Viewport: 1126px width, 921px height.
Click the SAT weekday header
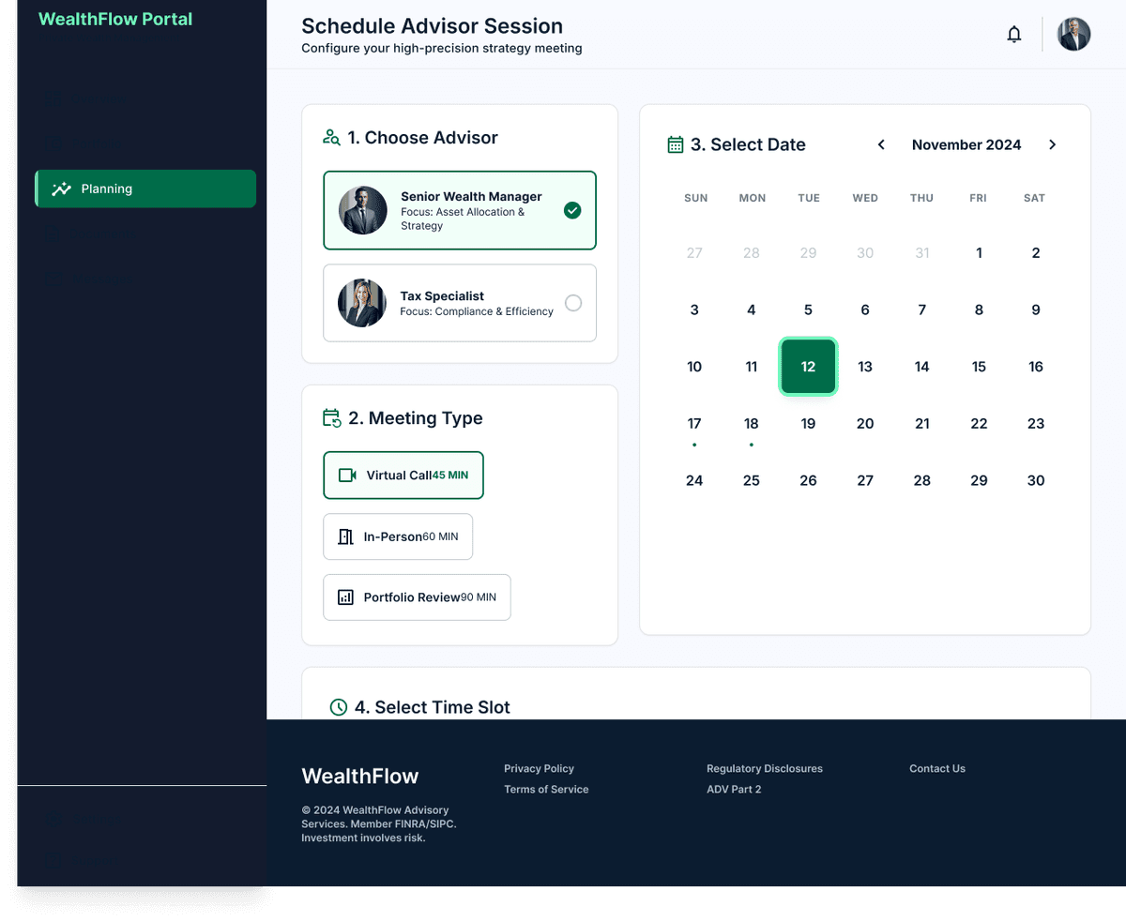1034,198
